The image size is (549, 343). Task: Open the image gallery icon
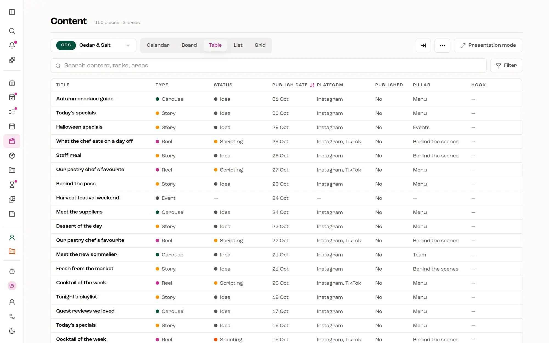point(12,199)
